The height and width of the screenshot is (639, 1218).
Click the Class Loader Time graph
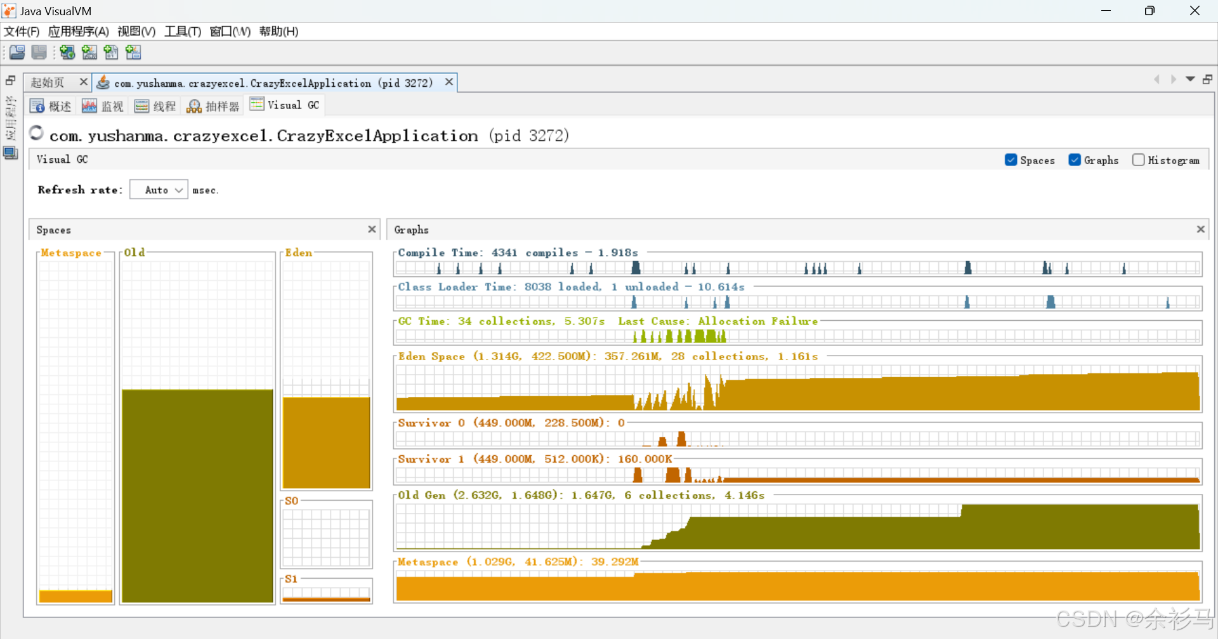(x=798, y=301)
